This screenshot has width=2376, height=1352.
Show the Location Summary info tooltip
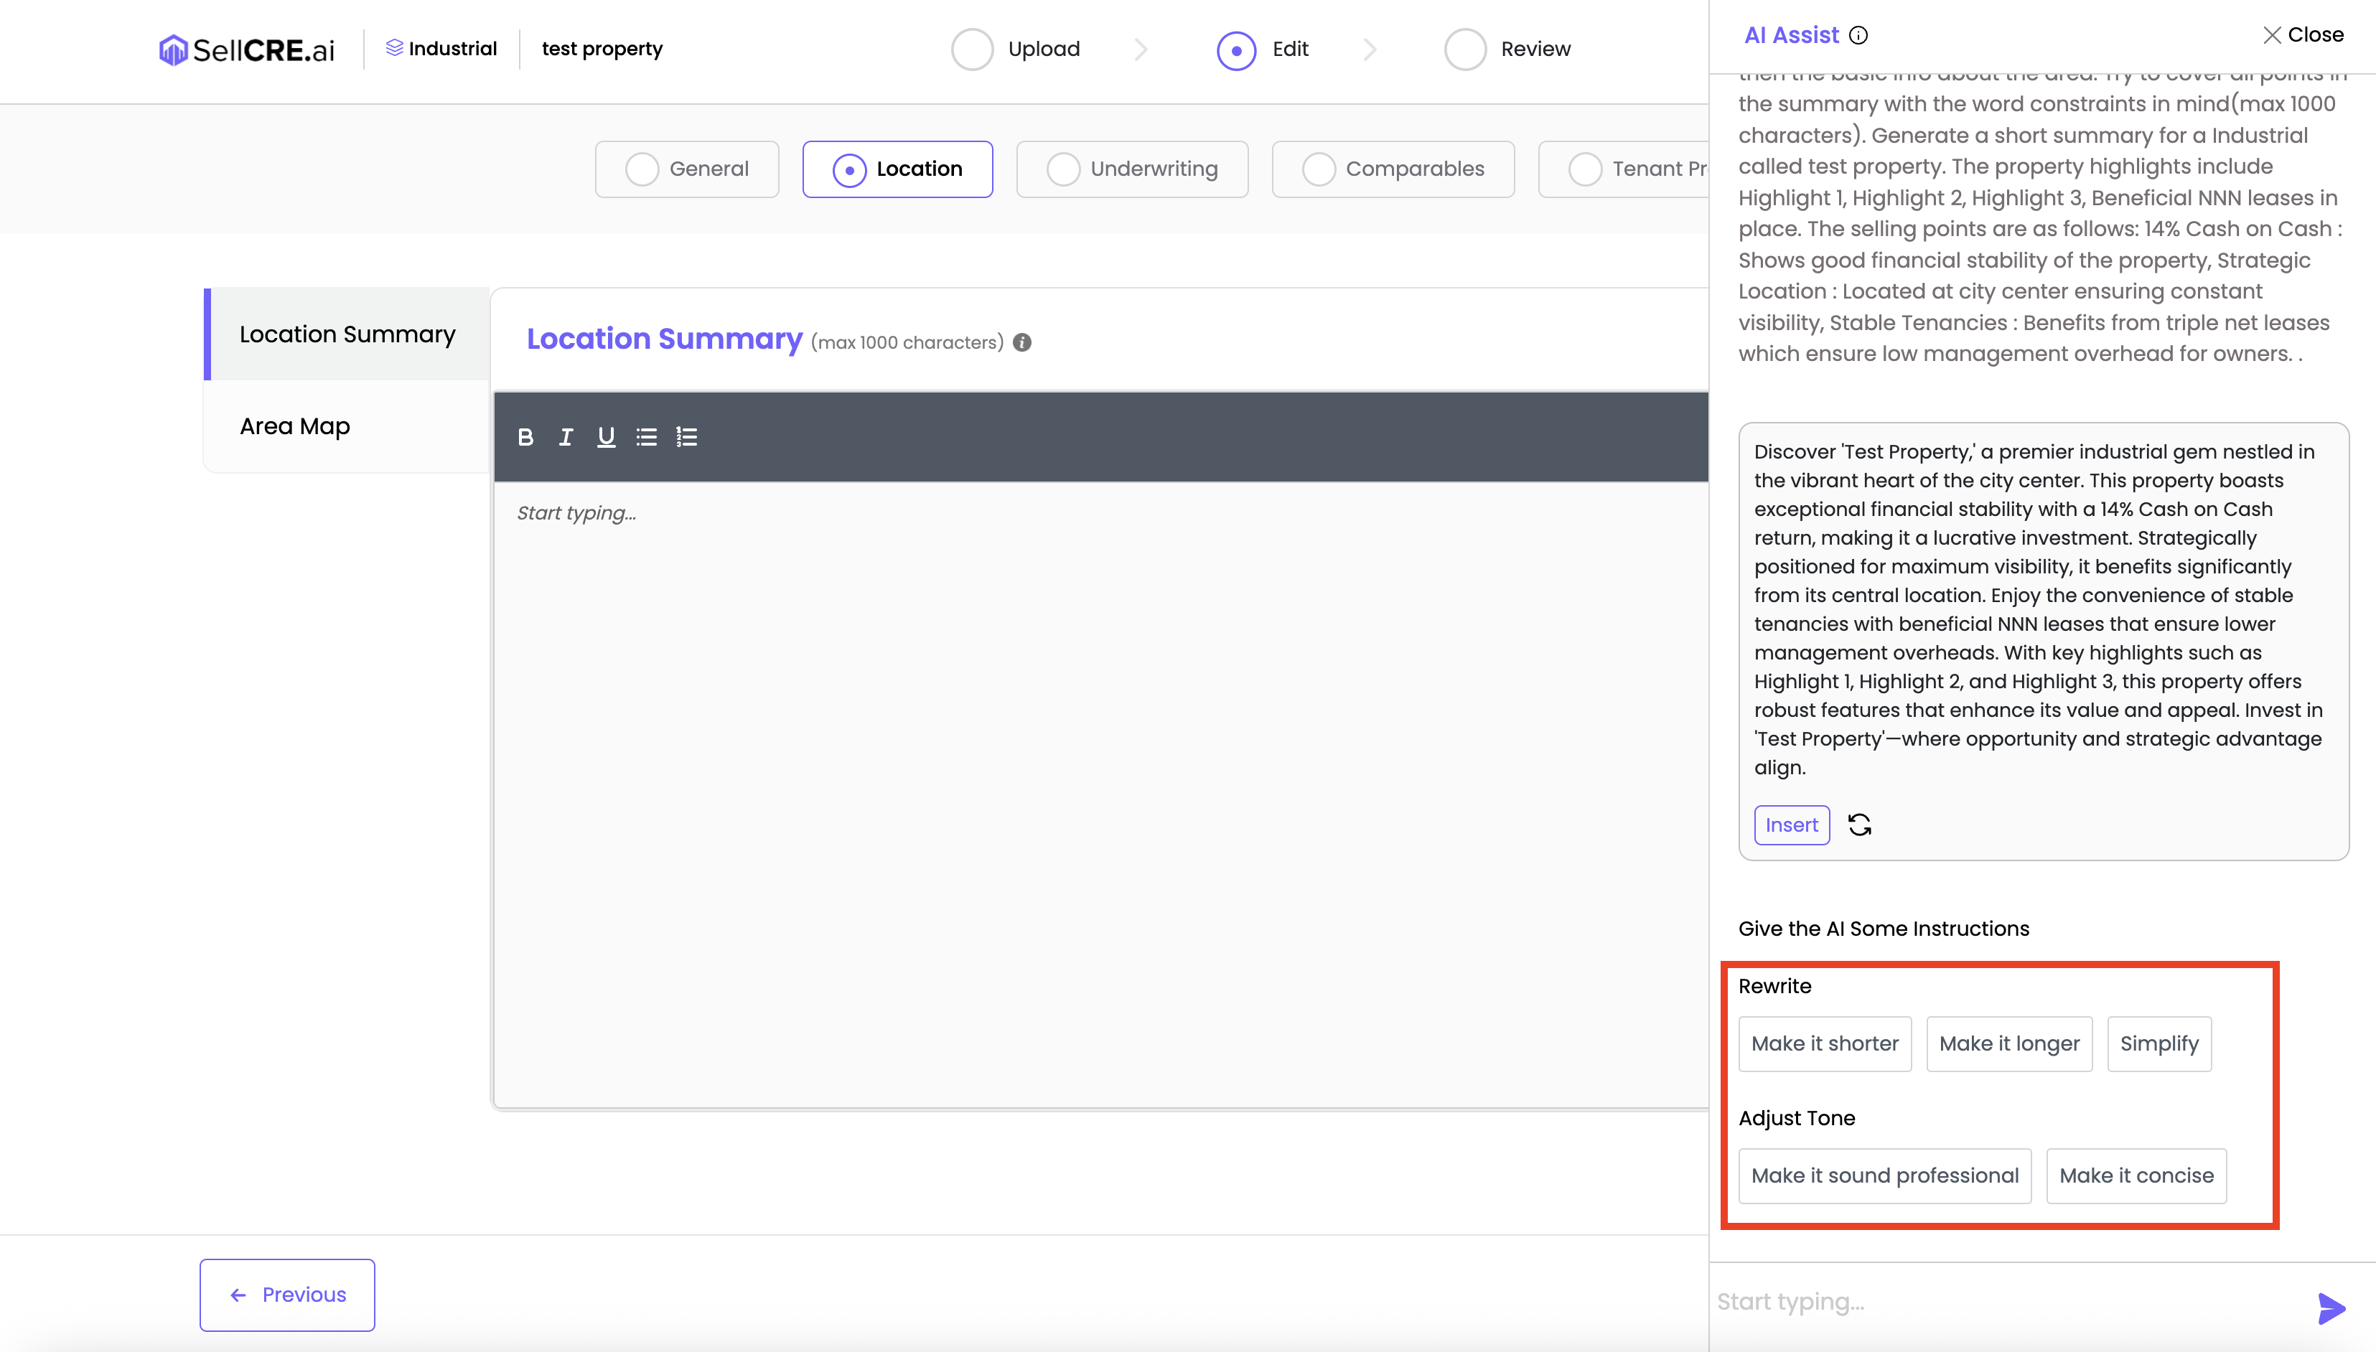[x=1021, y=342]
